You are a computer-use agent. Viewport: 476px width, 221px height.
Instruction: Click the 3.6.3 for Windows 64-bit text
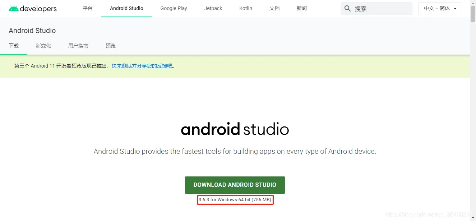235,200
